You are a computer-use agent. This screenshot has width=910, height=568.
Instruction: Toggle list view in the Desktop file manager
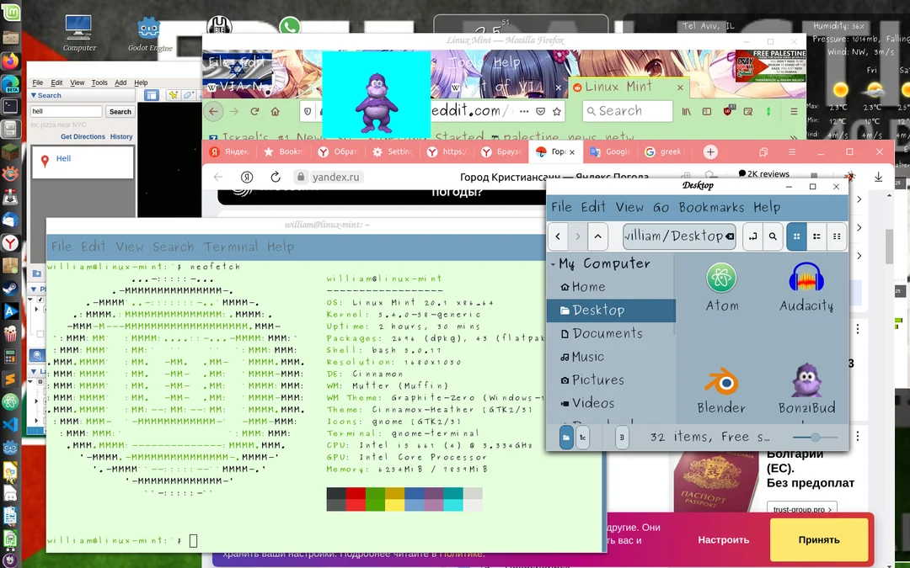(x=816, y=236)
